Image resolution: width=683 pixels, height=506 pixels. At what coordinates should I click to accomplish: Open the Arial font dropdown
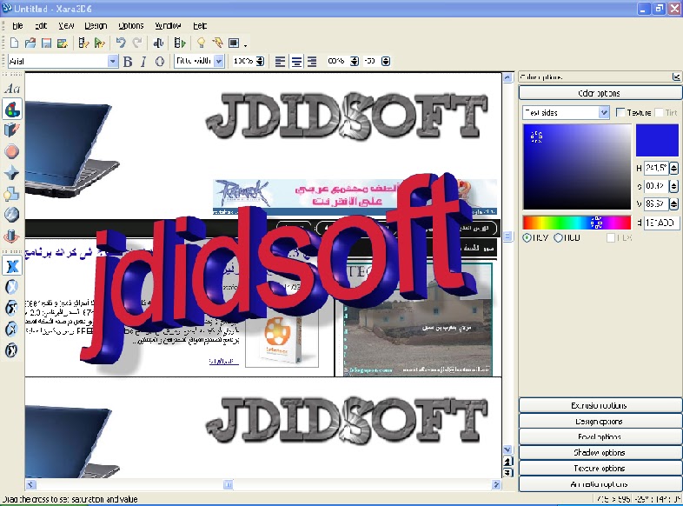tap(113, 62)
